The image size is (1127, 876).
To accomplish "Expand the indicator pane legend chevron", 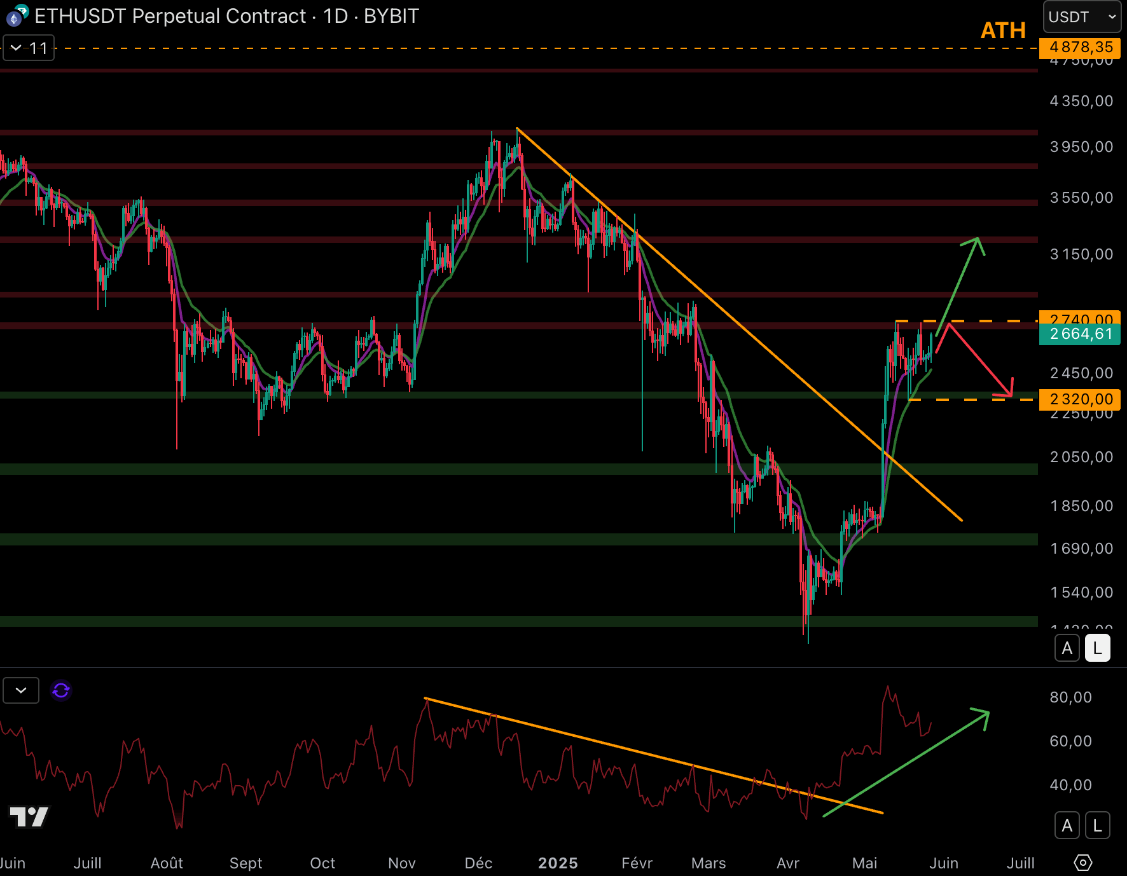I will pos(21,690).
